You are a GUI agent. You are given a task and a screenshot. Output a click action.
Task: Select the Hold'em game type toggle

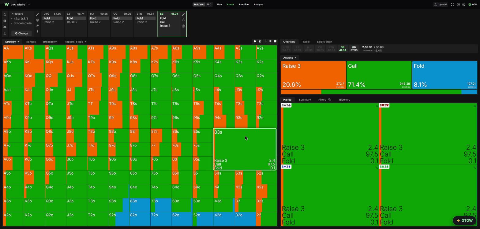[x=199, y=5]
